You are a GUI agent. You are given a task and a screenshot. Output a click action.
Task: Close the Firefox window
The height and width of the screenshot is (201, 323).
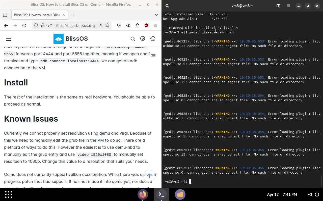157,5
